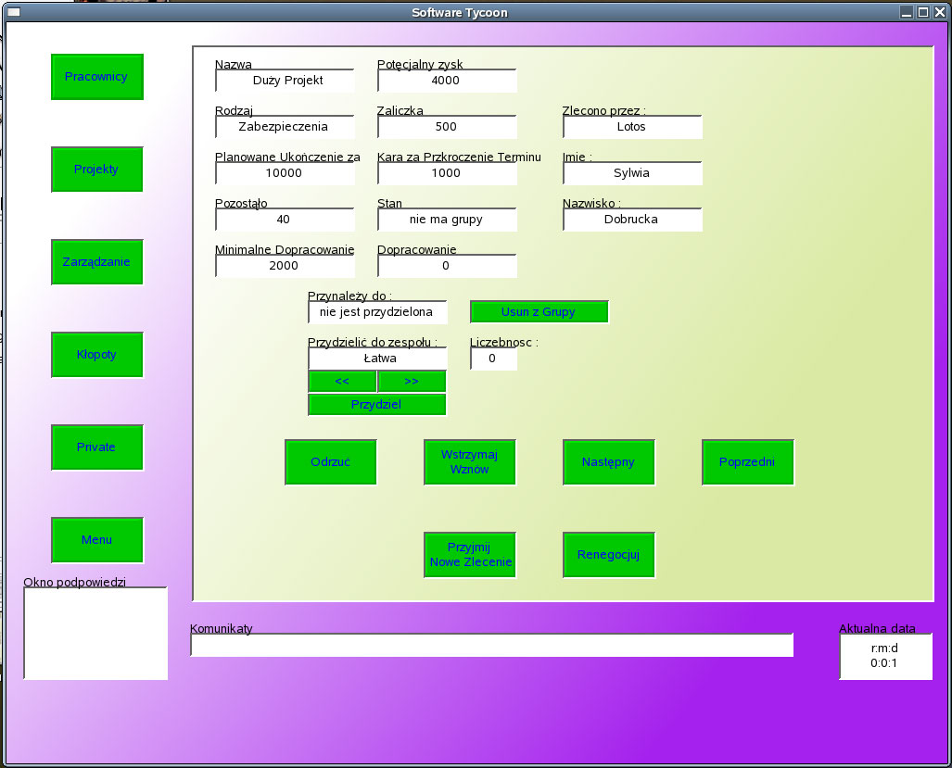Click the Menu button in sidebar
The height and width of the screenshot is (768, 952).
(96, 540)
